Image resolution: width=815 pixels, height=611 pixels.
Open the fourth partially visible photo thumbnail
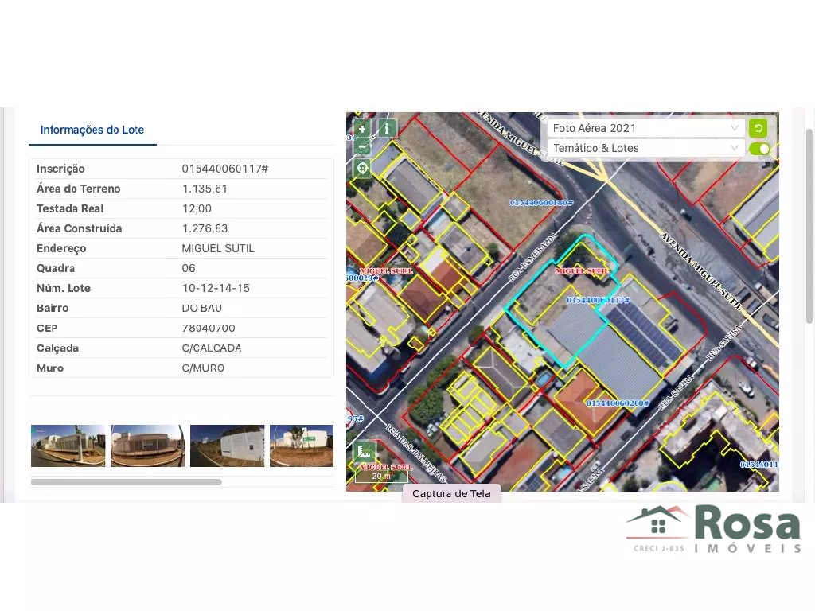coord(301,446)
